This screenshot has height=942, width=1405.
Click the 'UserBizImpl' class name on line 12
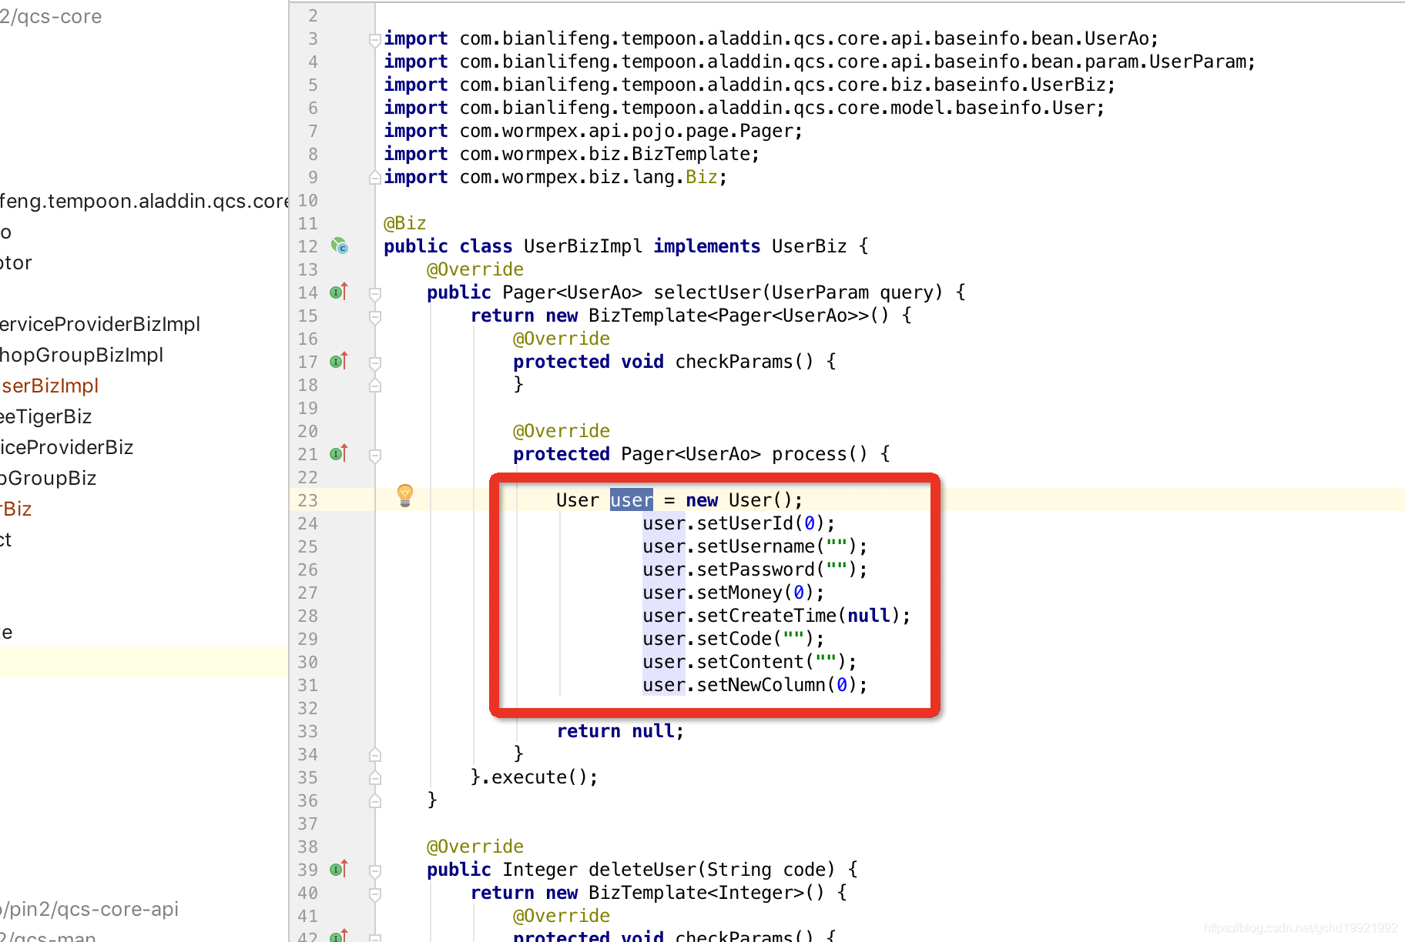(583, 246)
